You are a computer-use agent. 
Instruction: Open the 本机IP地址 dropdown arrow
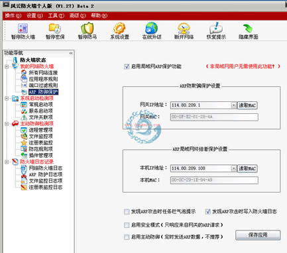(233, 169)
